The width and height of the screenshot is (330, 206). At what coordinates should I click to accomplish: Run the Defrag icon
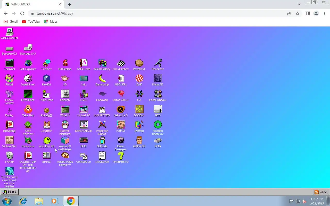click(x=139, y=126)
